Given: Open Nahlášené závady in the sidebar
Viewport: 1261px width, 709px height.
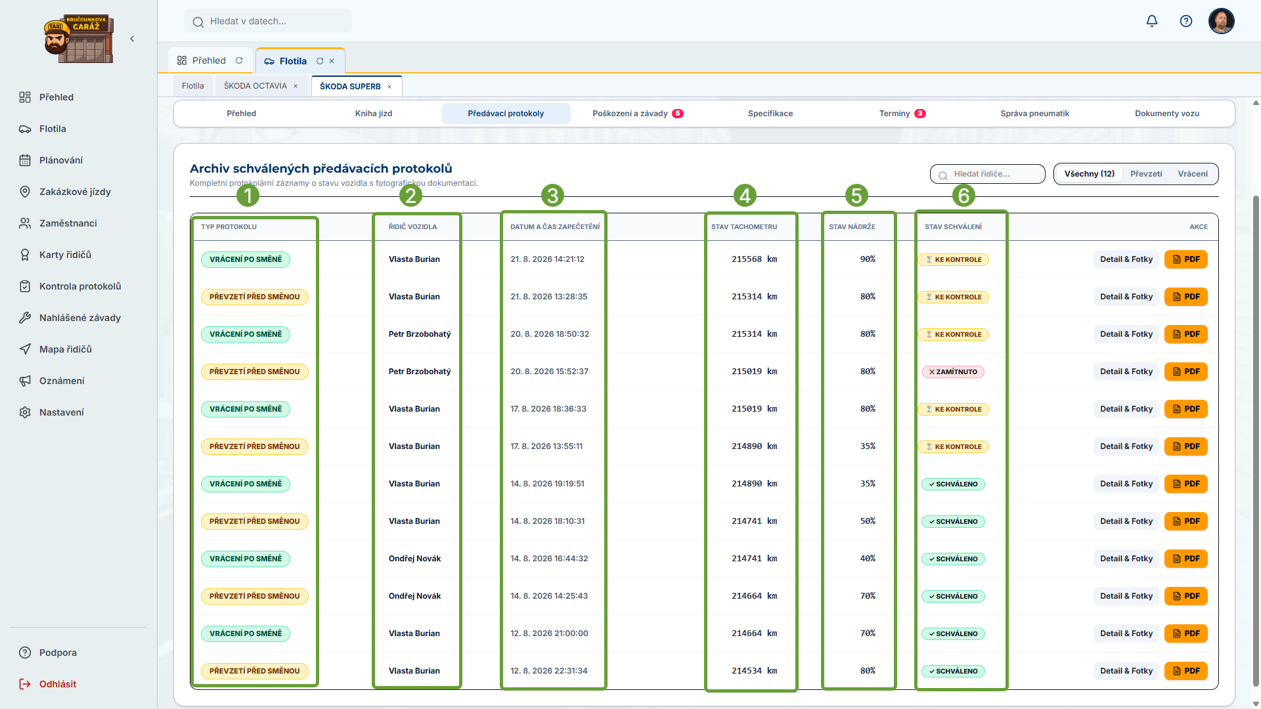Looking at the screenshot, I should tap(79, 318).
